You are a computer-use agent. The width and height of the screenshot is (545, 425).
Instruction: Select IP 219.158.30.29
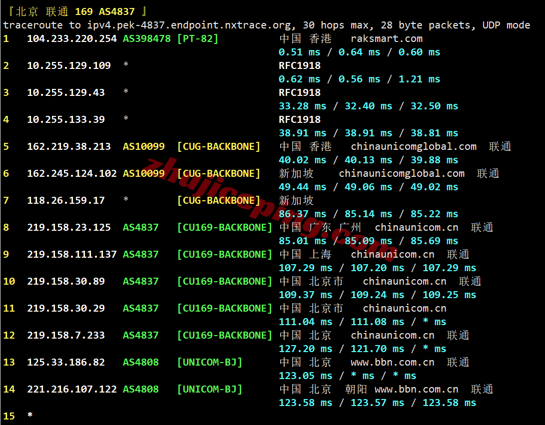pyautogui.click(x=66, y=308)
